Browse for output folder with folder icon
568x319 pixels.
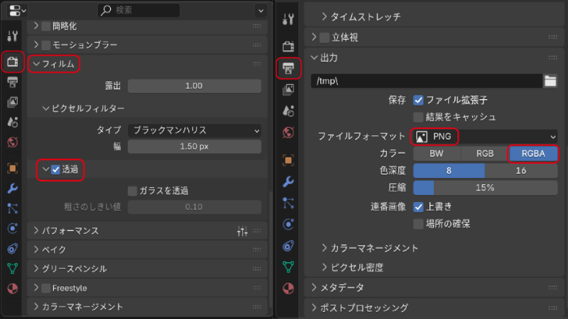pyautogui.click(x=550, y=81)
